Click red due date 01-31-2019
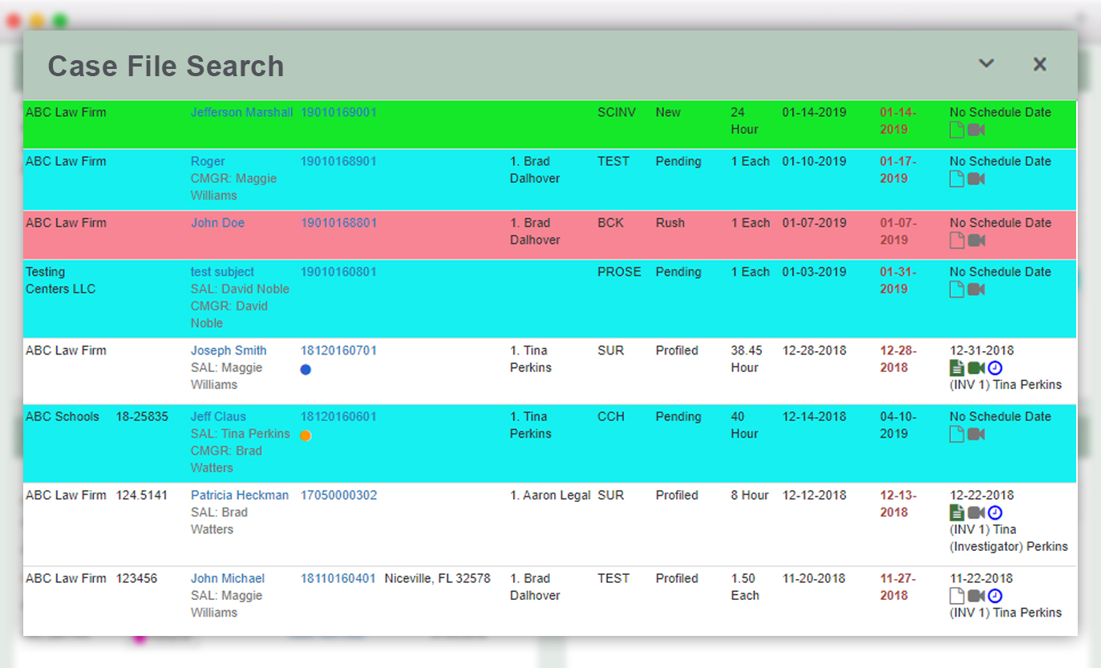The image size is (1101, 668). 898,281
